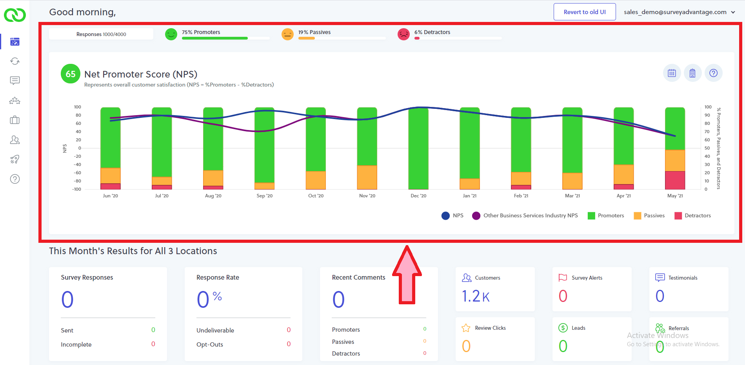Click the Incomplete row label
The height and width of the screenshot is (365, 745).
76,345
